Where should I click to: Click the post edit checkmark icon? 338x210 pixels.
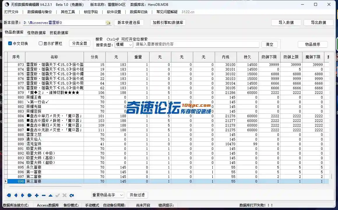coord(58,195)
